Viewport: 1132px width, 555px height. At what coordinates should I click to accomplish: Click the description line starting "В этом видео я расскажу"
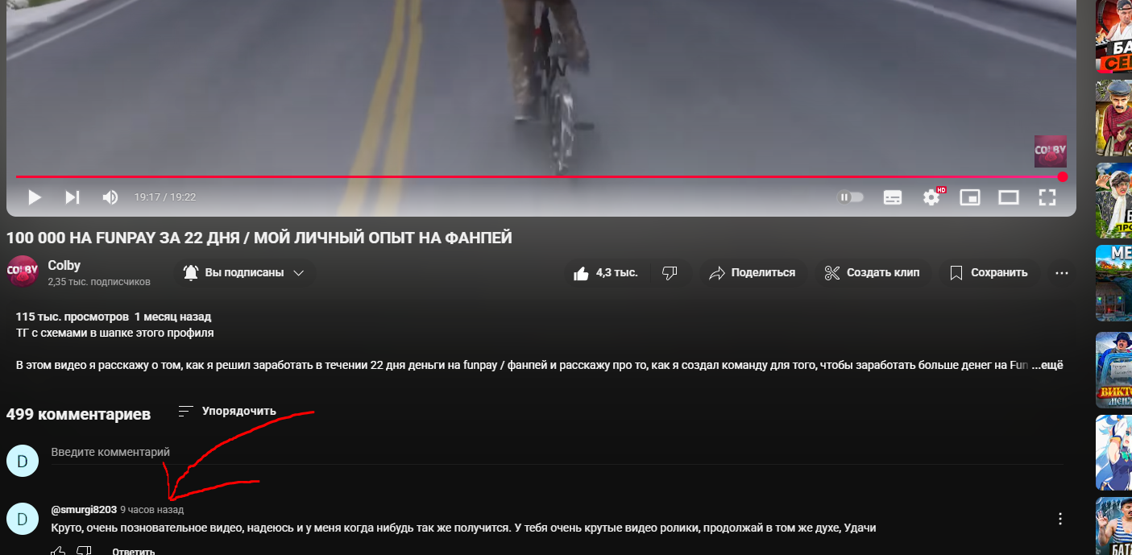coord(522,365)
